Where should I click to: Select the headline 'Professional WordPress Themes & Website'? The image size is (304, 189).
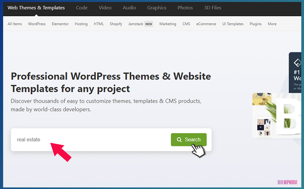click(111, 76)
